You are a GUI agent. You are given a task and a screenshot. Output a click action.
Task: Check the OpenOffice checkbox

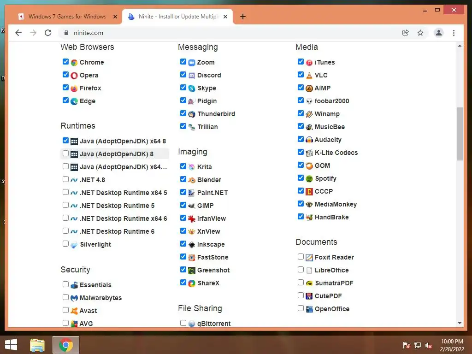(301, 308)
